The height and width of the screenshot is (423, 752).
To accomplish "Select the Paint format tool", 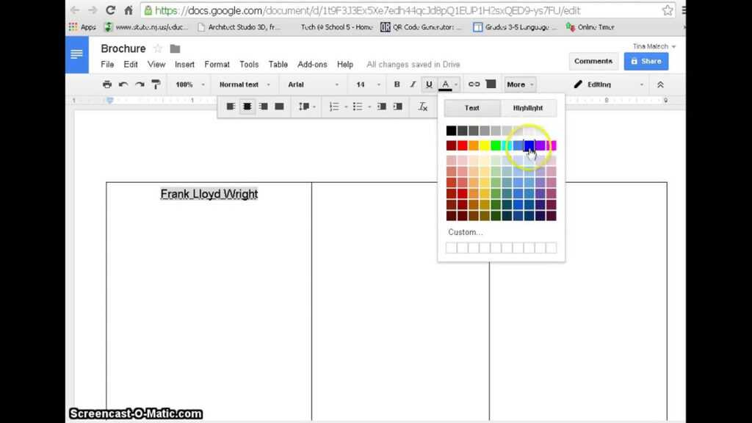I will pos(155,84).
